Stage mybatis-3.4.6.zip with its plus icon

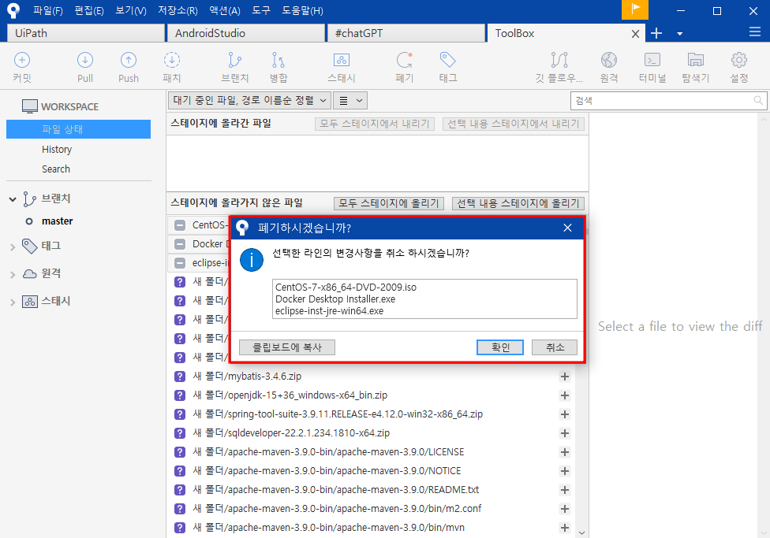(x=565, y=377)
